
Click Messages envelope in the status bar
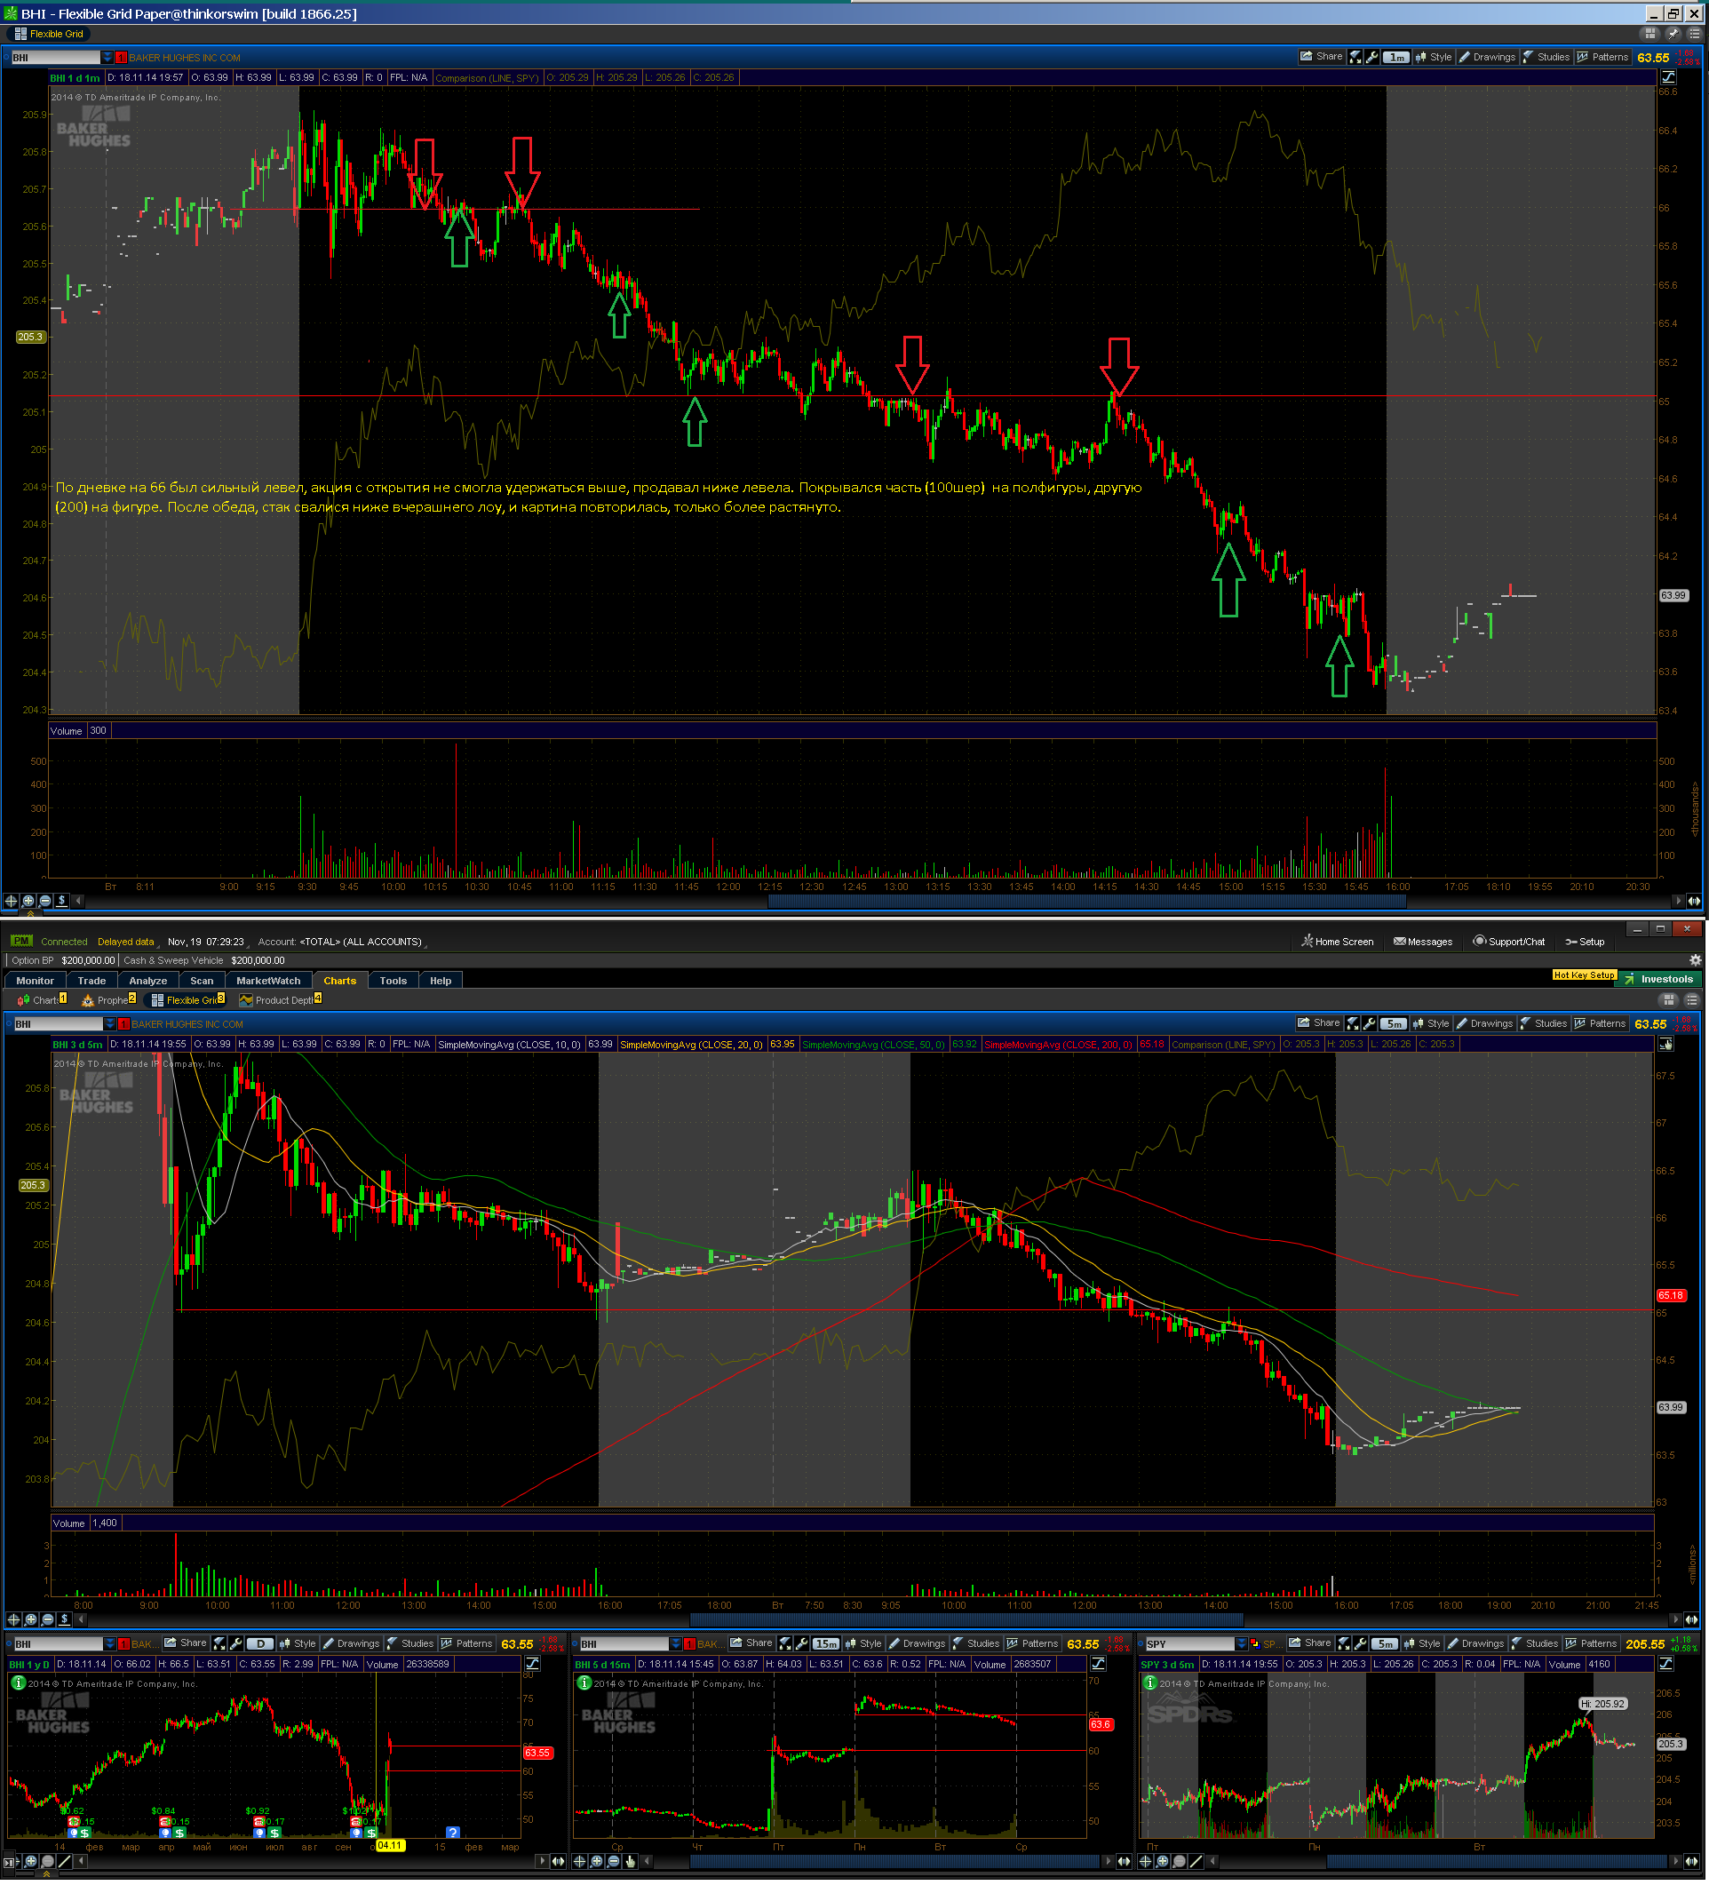pos(1423,941)
